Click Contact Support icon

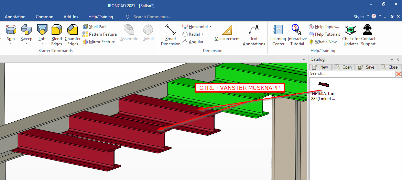(368, 30)
